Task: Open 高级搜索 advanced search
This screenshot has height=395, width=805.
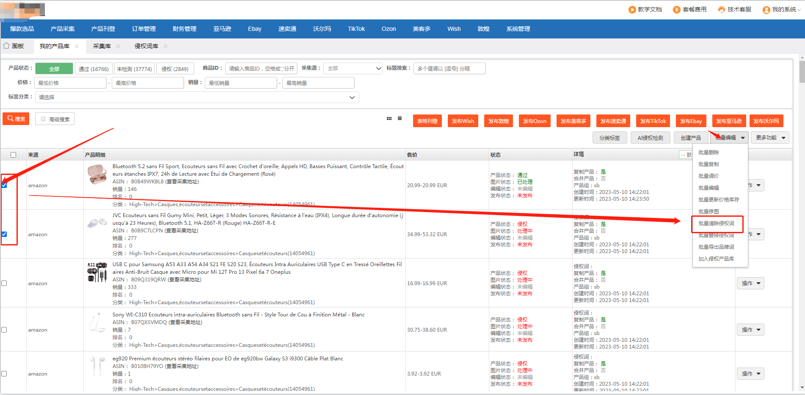Action: tap(55, 119)
